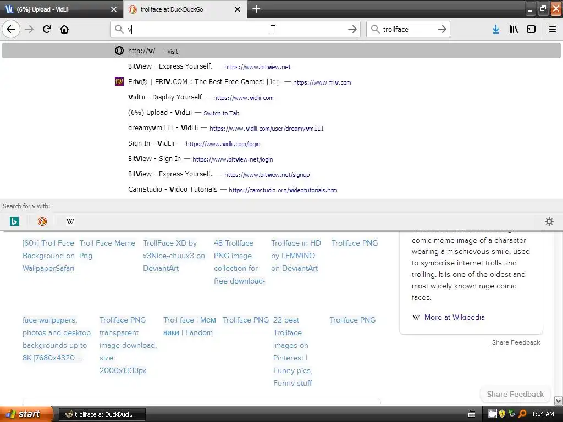This screenshot has width=563, height=422.
Task: Search for v with Bing
Action: point(14,221)
